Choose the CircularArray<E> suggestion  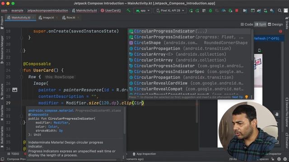pos(190,54)
